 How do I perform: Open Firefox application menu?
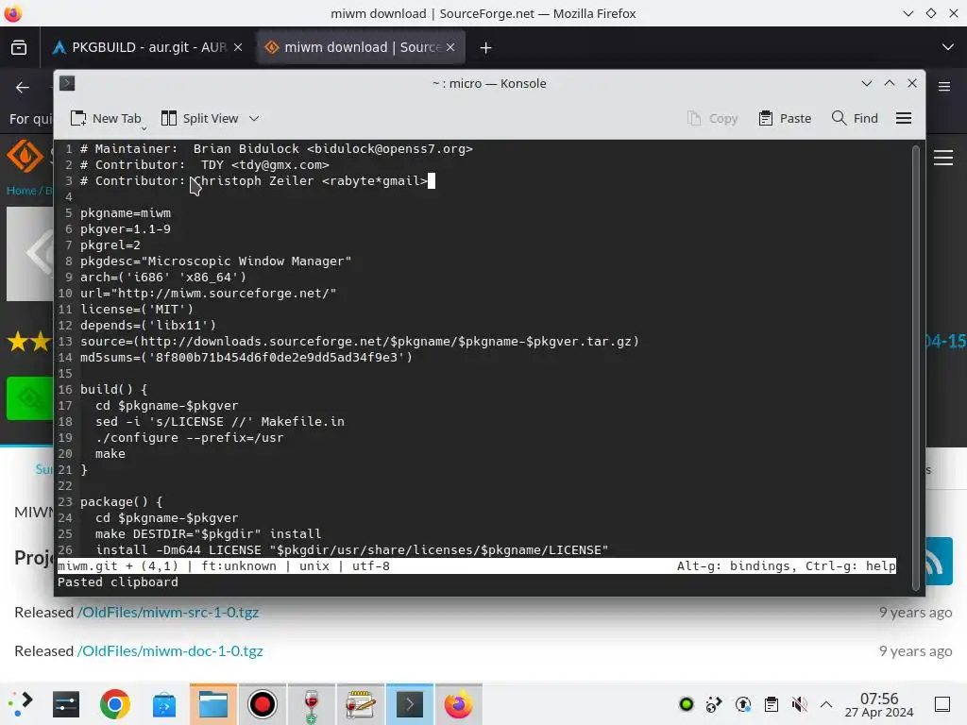pyautogui.click(x=944, y=87)
